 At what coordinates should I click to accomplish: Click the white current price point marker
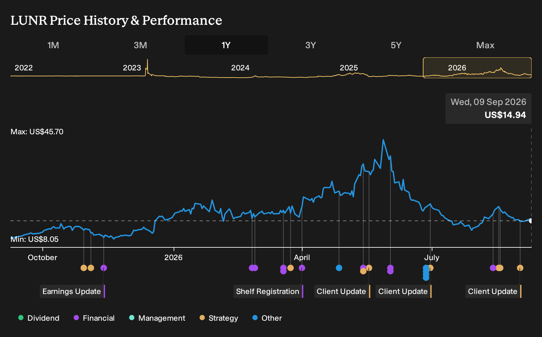[531, 221]
